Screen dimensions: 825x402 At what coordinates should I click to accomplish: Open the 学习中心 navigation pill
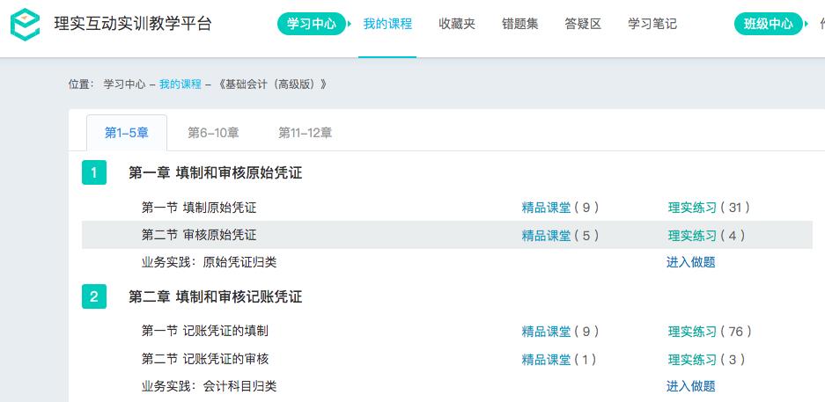point(312,24)
